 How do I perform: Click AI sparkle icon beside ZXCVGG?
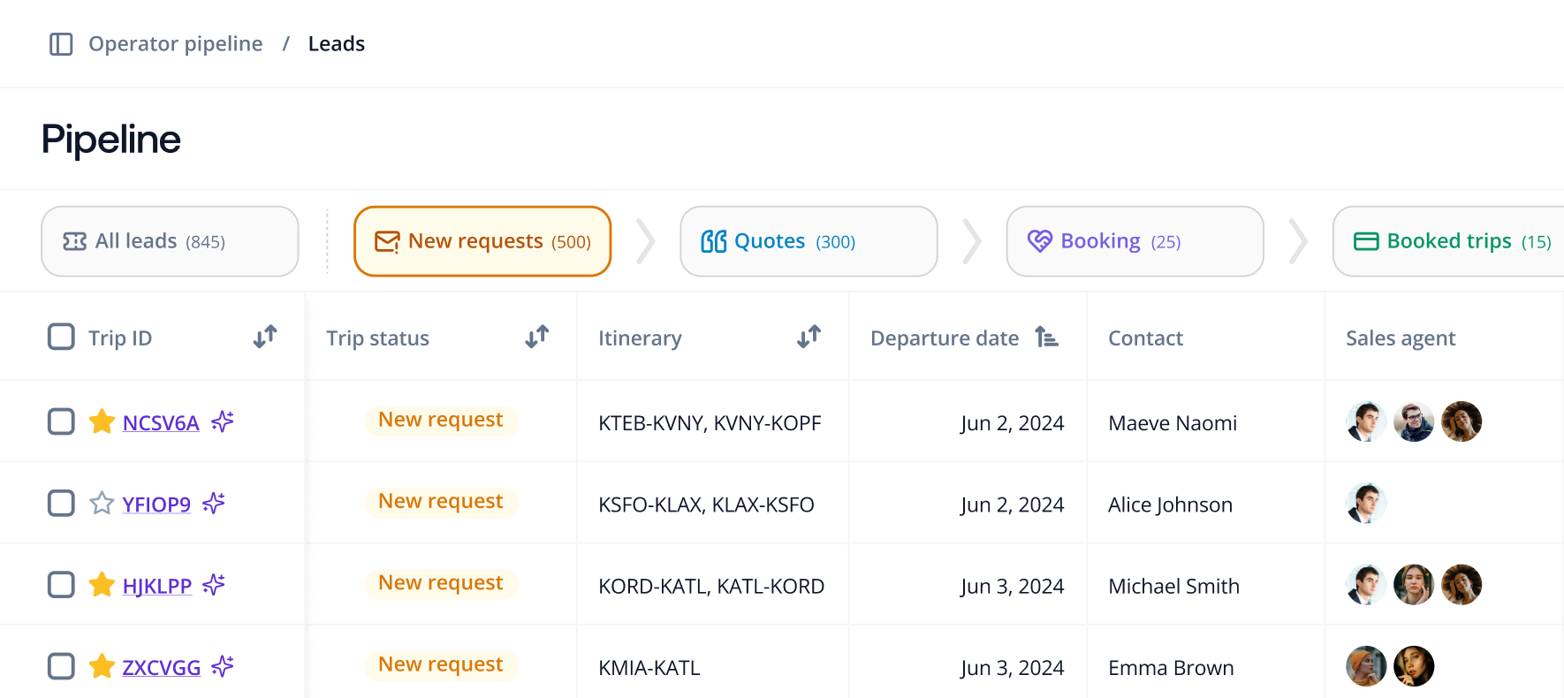coord(223,665)
